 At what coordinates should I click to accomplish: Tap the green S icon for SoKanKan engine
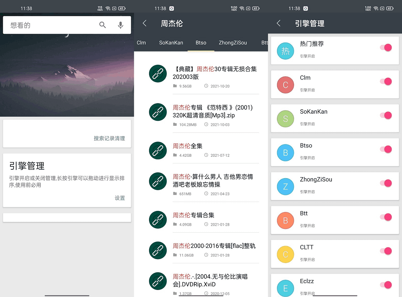[285, 118]
